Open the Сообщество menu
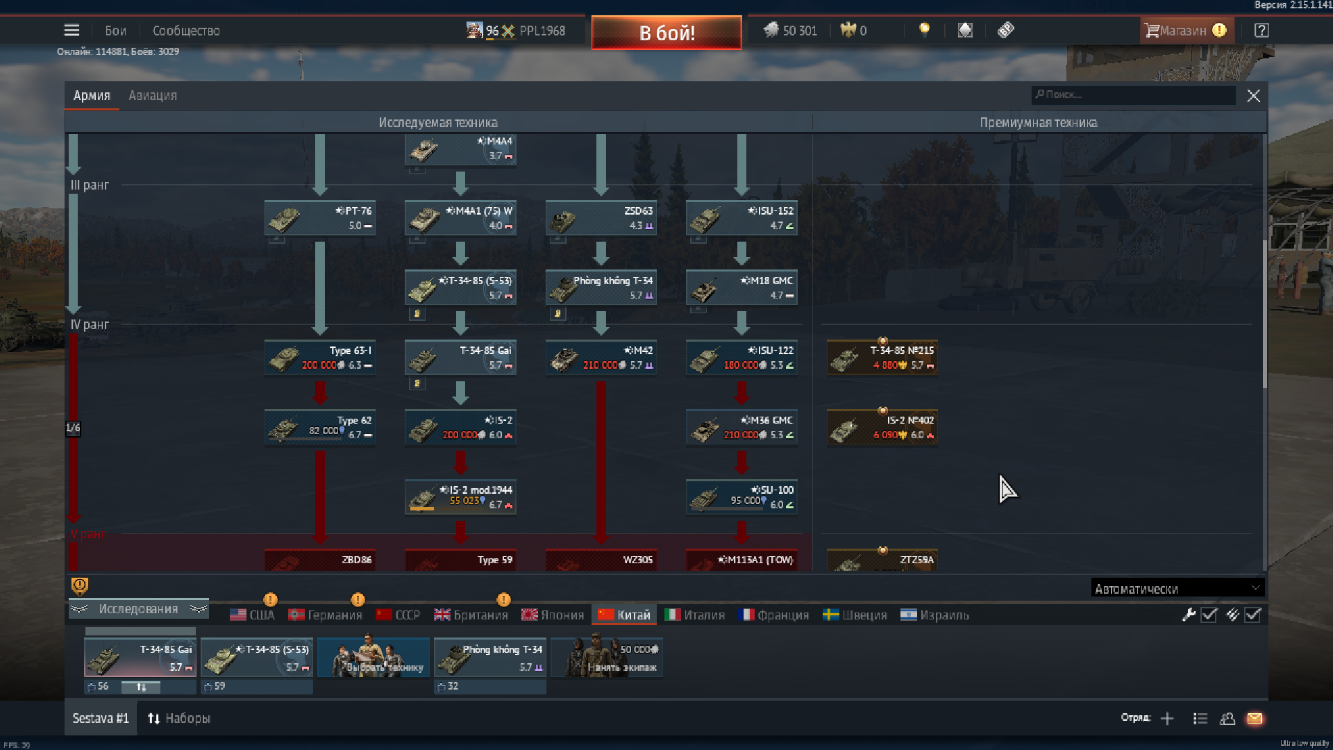Screen dimensions: 1333x750 tap(186, 31)
